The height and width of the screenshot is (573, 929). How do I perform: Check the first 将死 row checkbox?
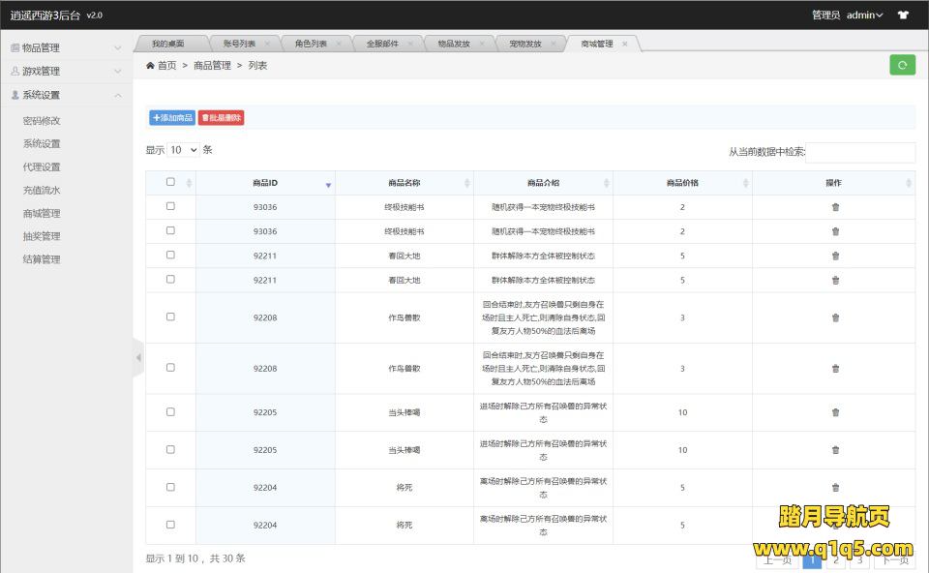170,487
